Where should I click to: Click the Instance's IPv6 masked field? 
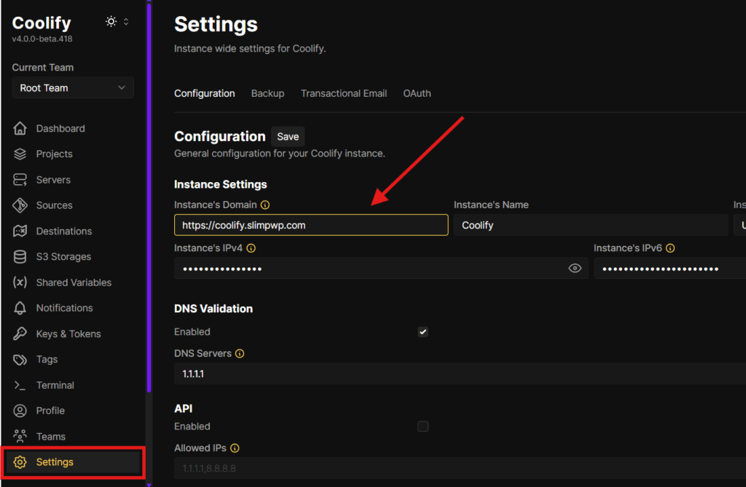pos(670,269)
